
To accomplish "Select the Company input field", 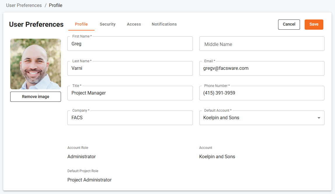I will pos(130,118).
